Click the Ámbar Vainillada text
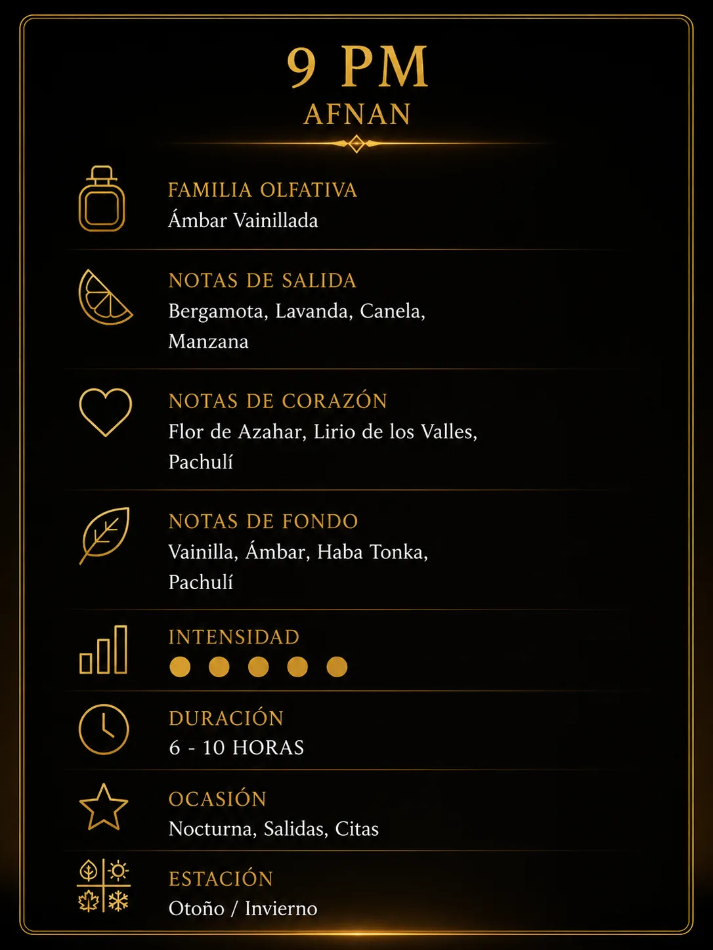The height and width of the screenshot is (950, 713). [243, 220]
